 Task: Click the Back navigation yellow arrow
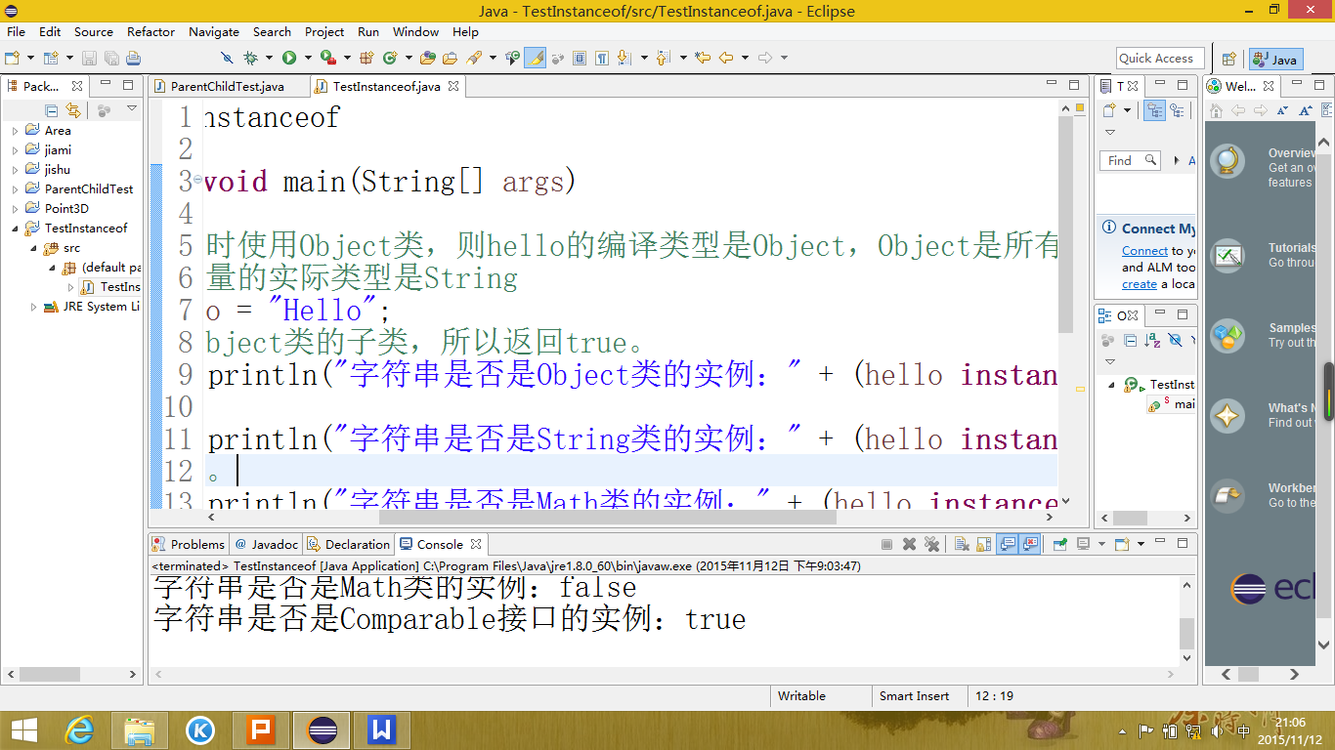click(726, 58)
